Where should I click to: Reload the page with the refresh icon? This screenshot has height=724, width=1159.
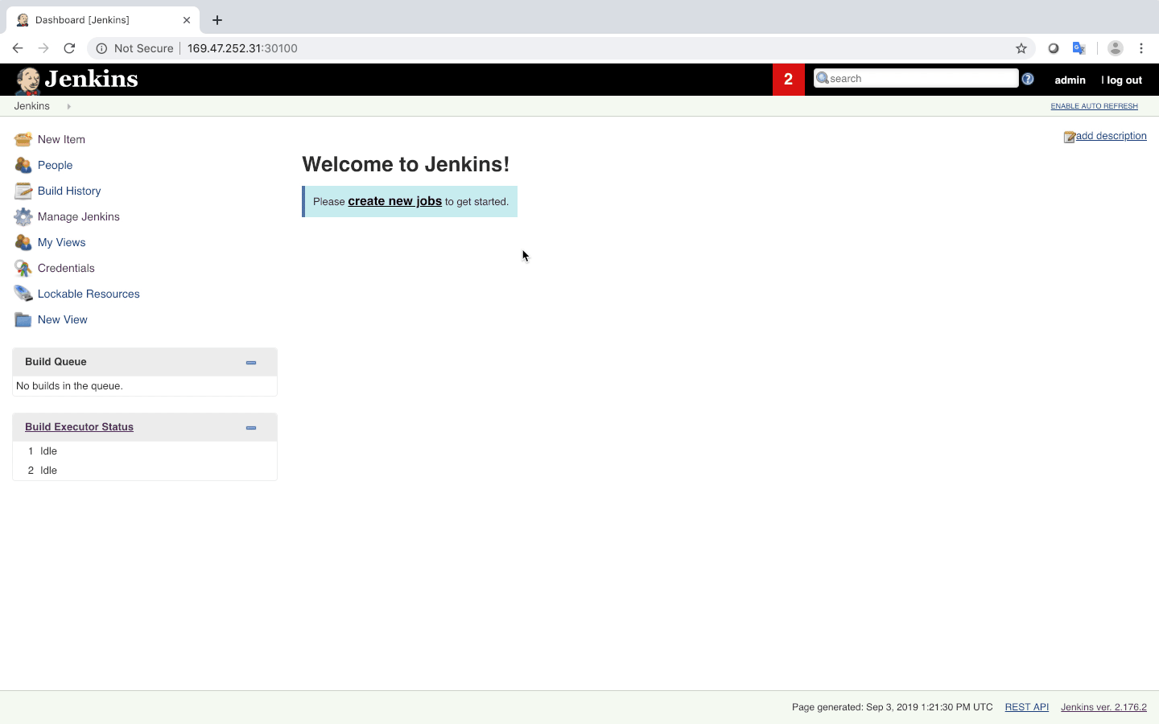tap(69, 48)
